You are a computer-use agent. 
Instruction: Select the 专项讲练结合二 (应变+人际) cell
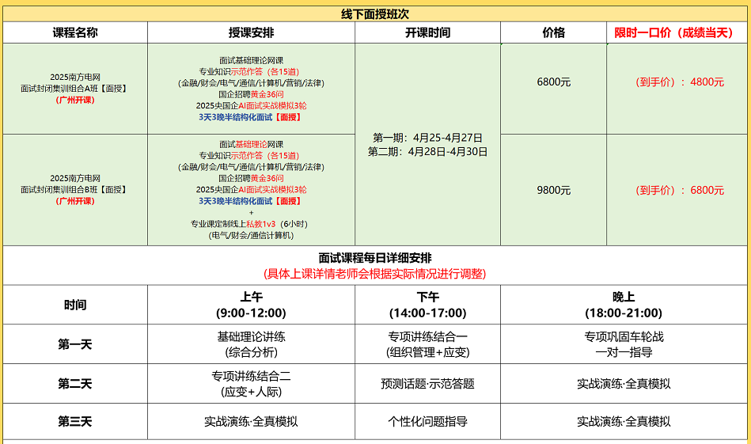251,383
